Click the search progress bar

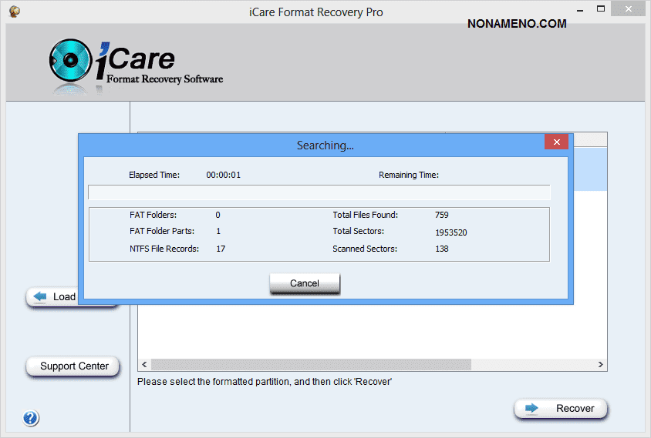pos(319,192)
